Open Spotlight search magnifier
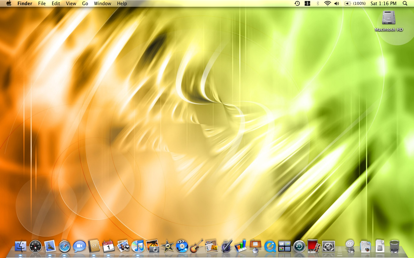The width and height of the screenshot is (414, 258). coord(405,4)
